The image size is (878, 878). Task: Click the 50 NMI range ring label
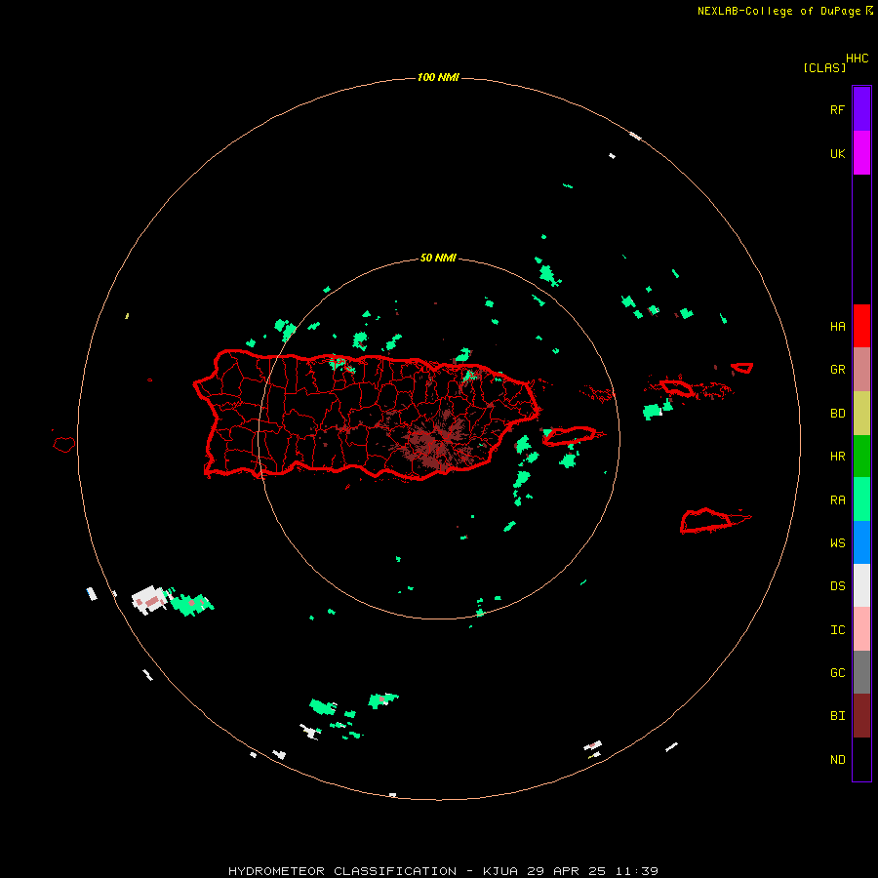[438, 258]
